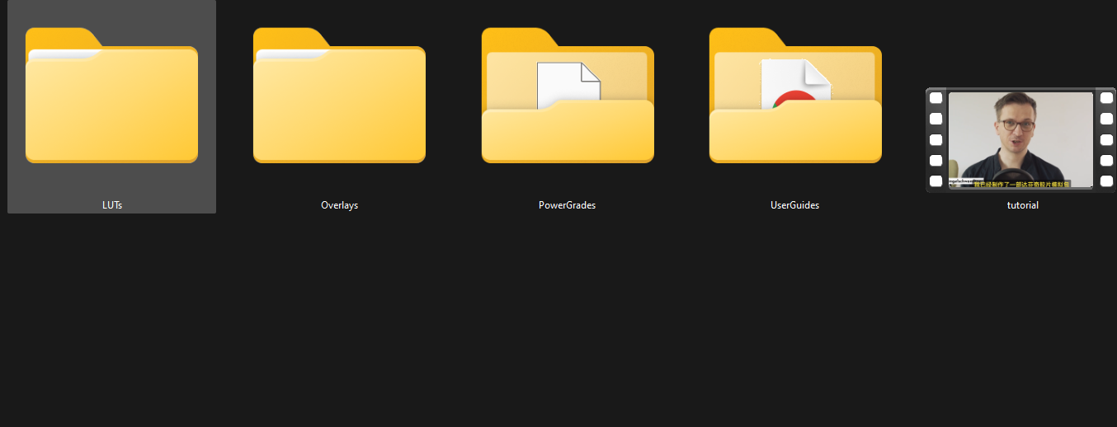
Task: Click the LUTs folder name label
Action: click(x=112, y=205)
